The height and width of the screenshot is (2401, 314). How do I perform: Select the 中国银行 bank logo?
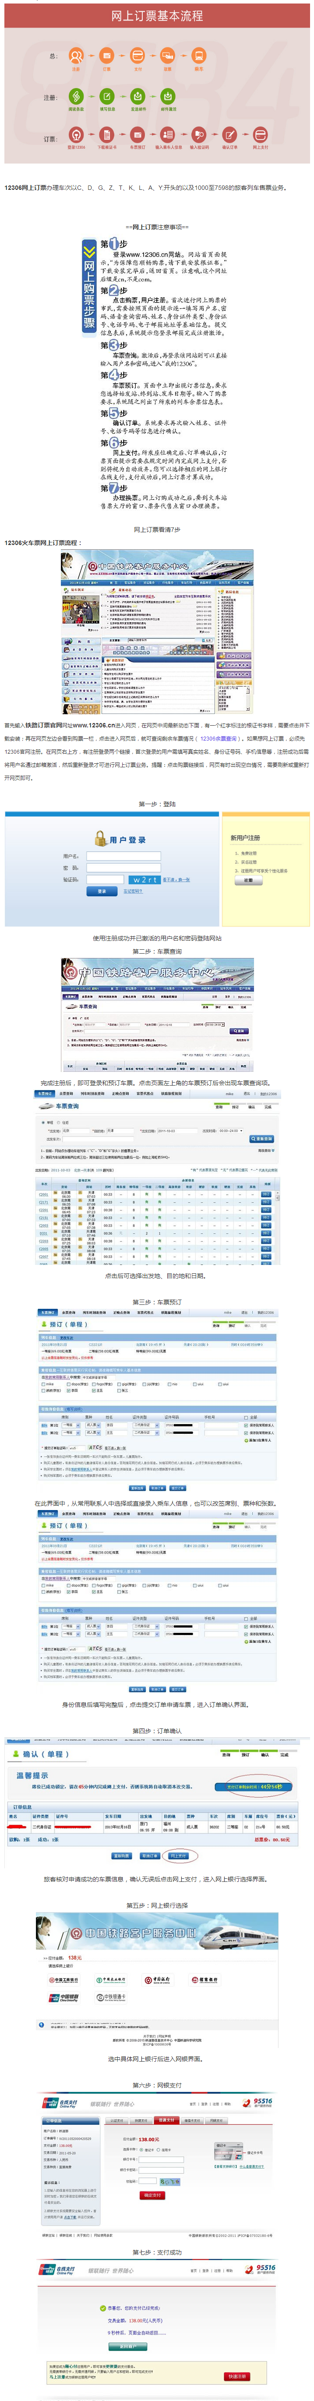(159, 1981)
